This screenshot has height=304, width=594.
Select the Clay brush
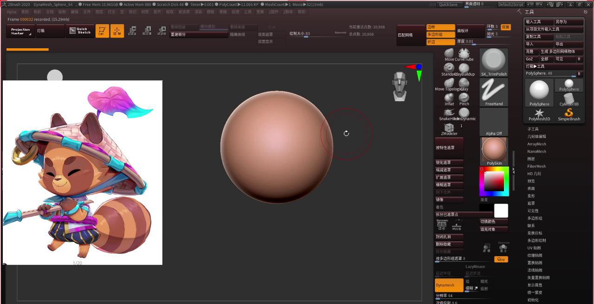[x=464, y=84]
